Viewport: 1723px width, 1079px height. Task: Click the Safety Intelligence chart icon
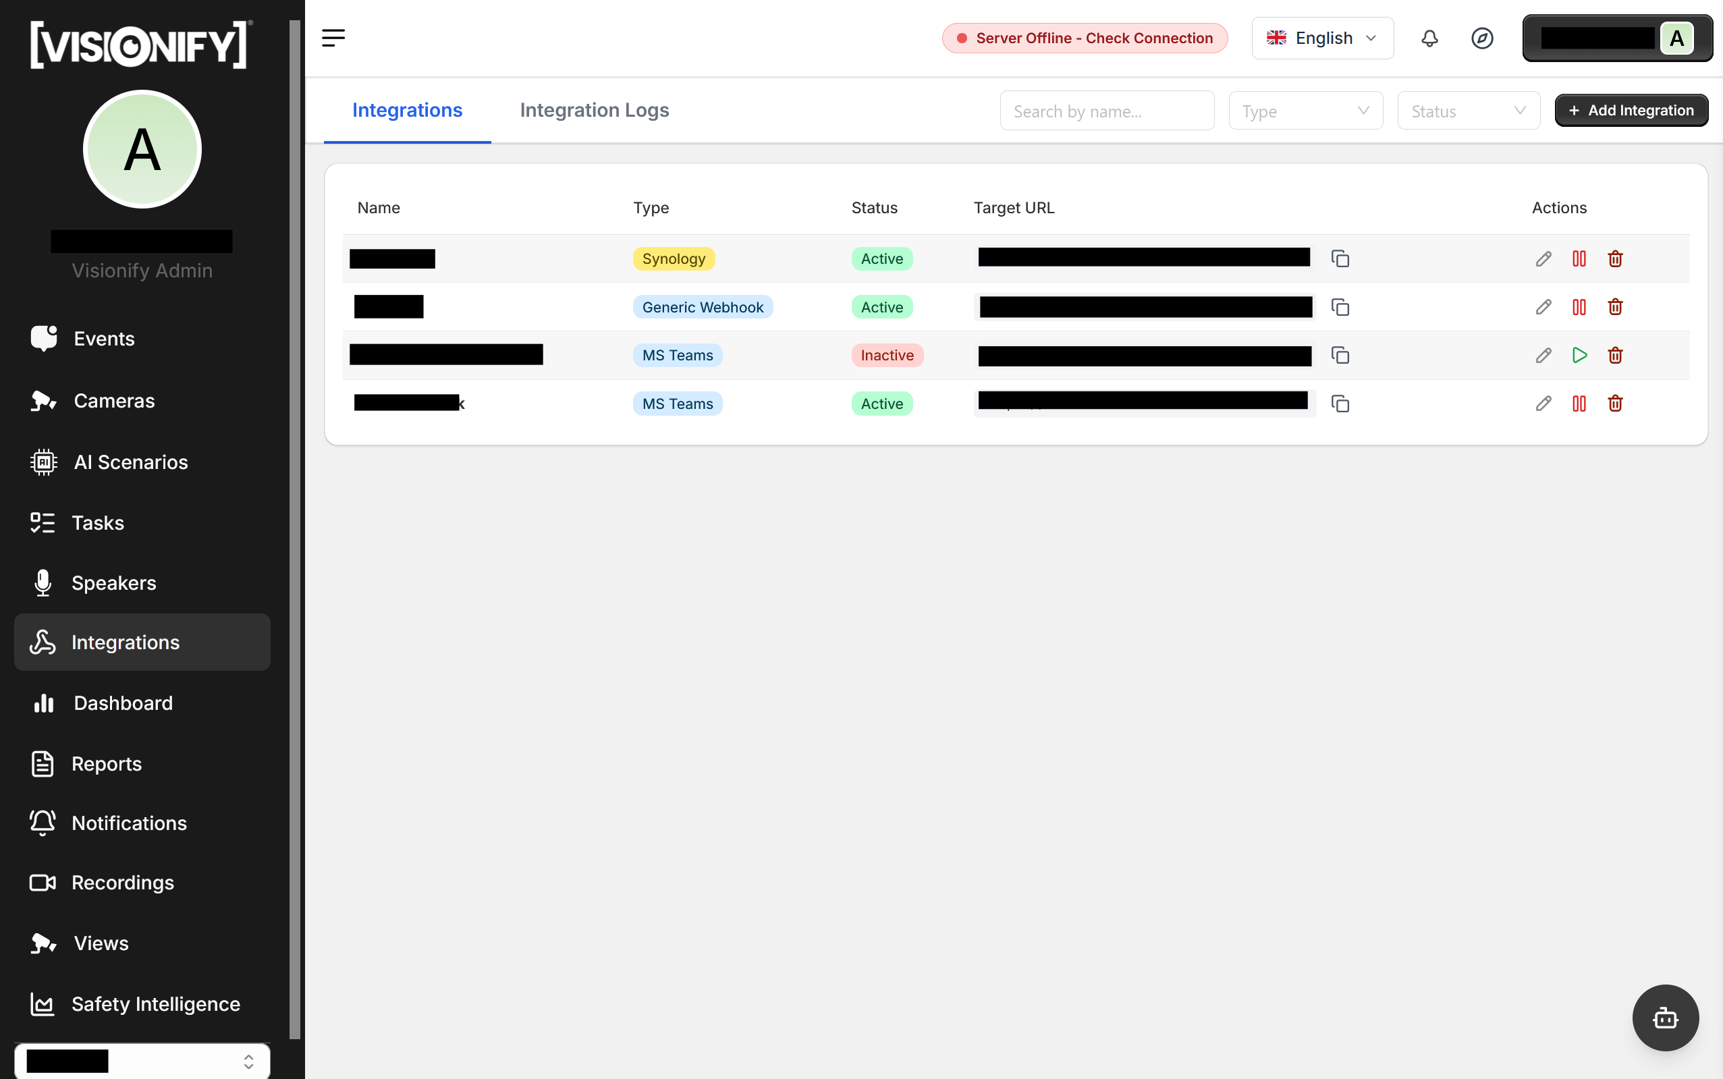43,1004
